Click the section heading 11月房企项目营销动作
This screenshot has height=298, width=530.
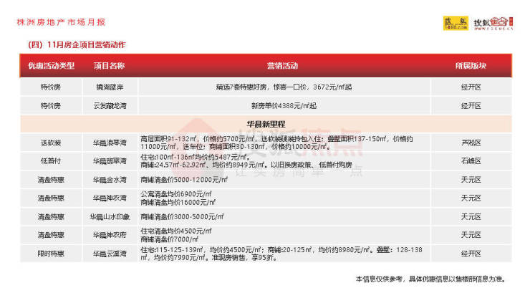[x=78, y=44]
